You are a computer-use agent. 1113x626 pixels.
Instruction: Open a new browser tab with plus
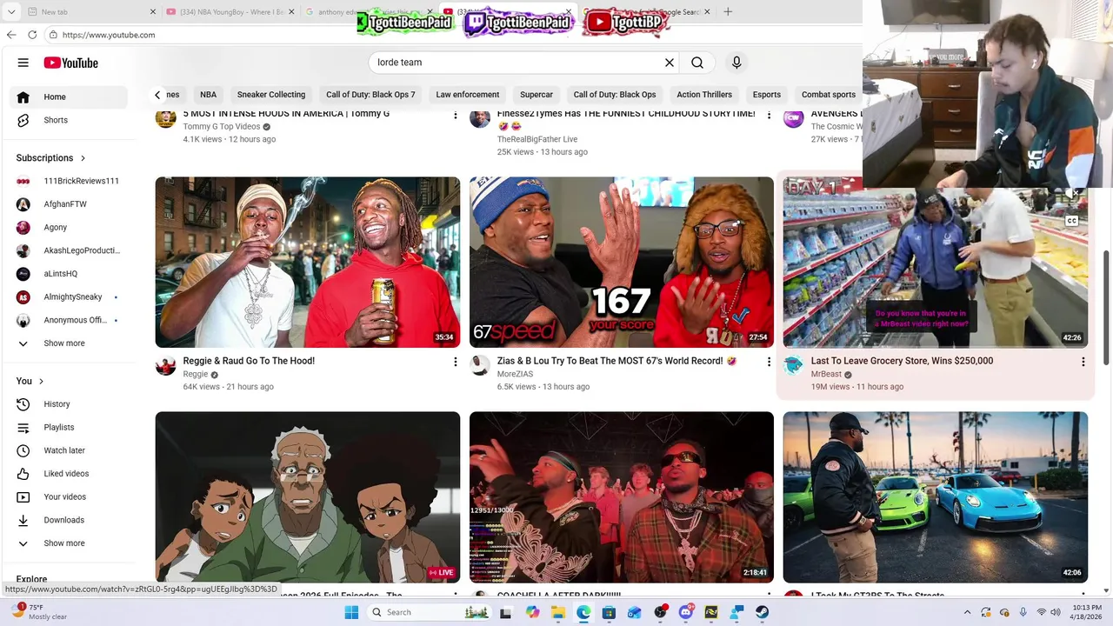728,12
